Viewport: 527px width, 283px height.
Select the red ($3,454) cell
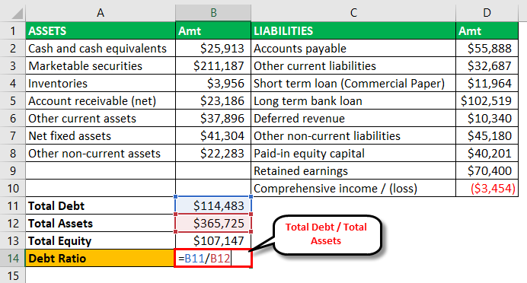(x=487, y=188)
